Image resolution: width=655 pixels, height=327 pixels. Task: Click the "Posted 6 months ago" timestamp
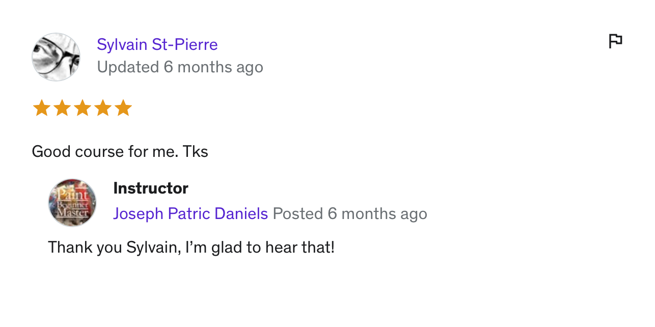(x=350, y=213)
